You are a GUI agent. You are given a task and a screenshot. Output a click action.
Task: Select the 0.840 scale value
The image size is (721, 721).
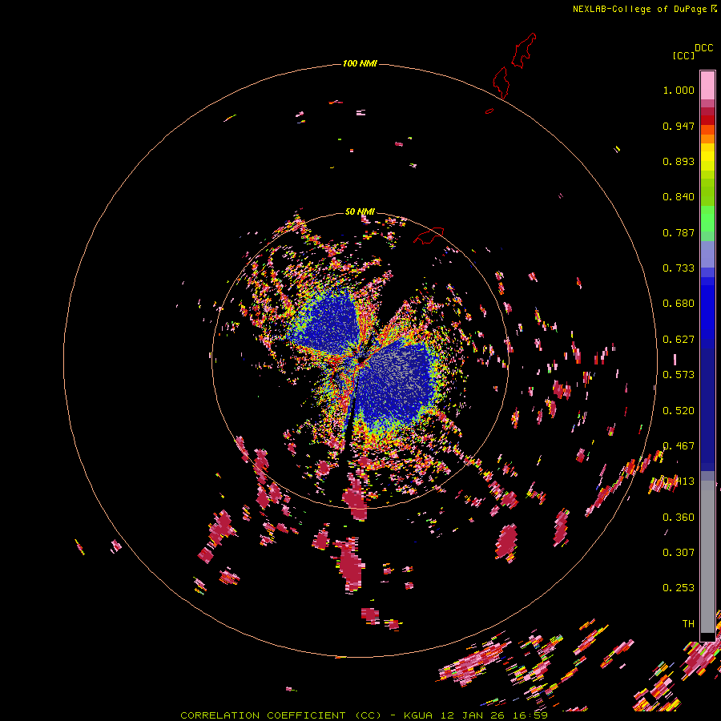[679, 197]
